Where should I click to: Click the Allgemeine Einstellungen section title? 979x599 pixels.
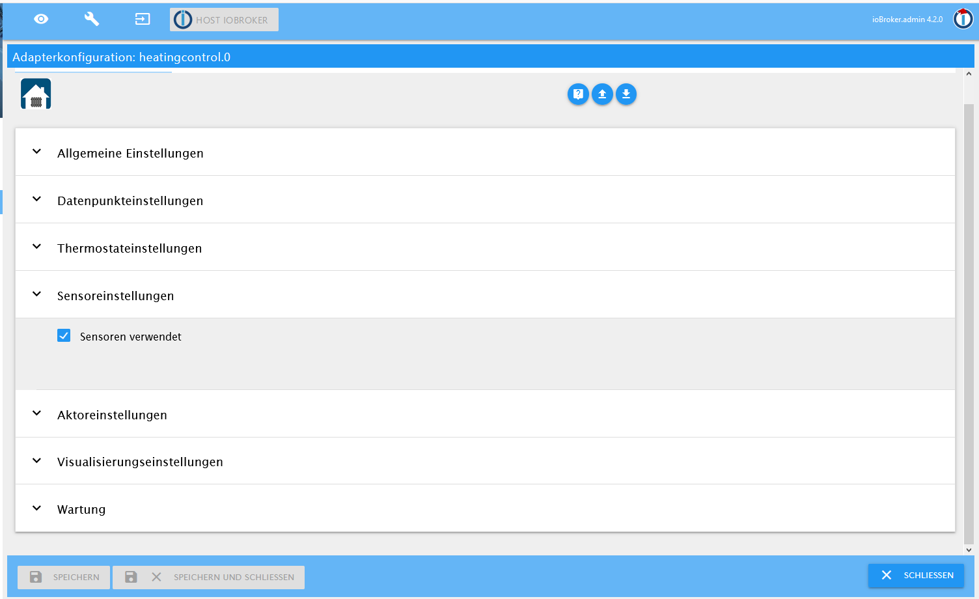coord(130,153)
